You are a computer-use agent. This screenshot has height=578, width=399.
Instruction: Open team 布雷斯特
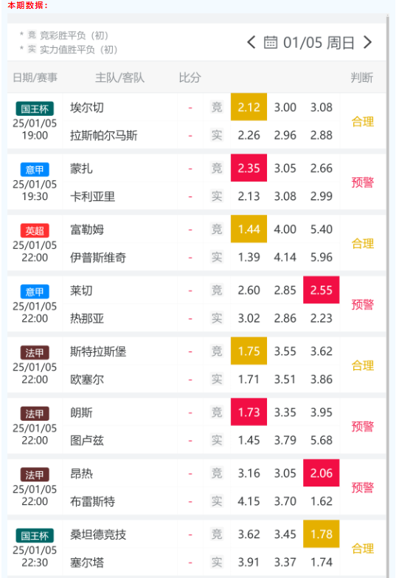(x=92, y=501)
